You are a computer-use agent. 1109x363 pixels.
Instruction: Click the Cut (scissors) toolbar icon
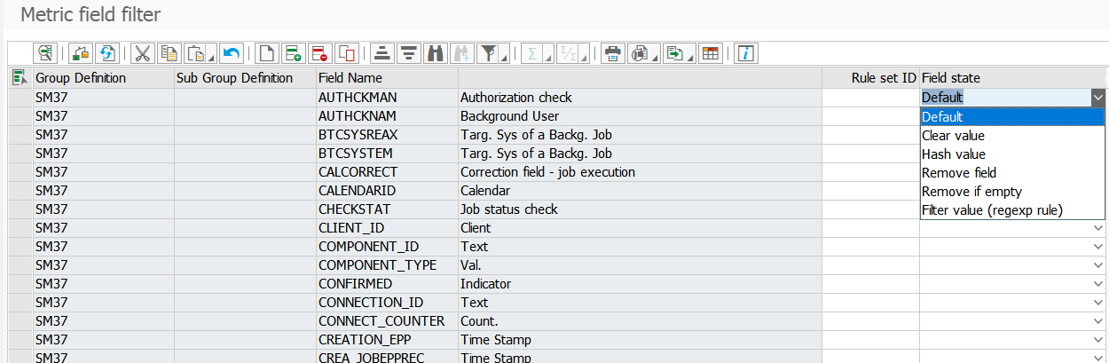pyautogui.click(x=142, y=53)
